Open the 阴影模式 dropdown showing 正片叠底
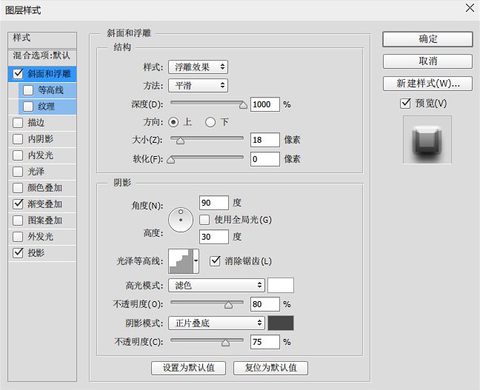The image size is (480, 390). (x=216, y=323)
